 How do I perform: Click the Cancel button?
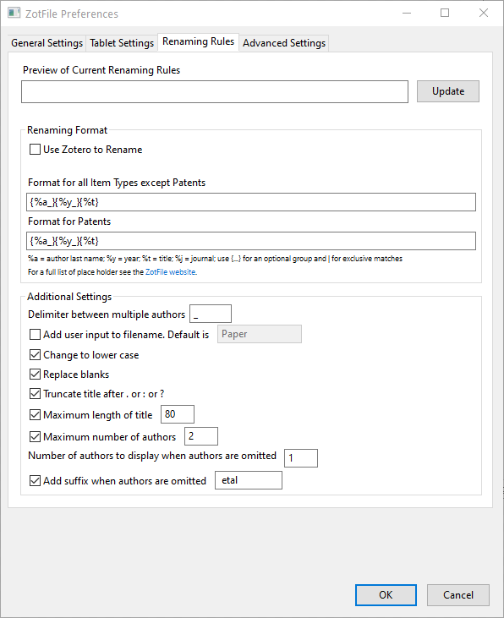[458, 594]
